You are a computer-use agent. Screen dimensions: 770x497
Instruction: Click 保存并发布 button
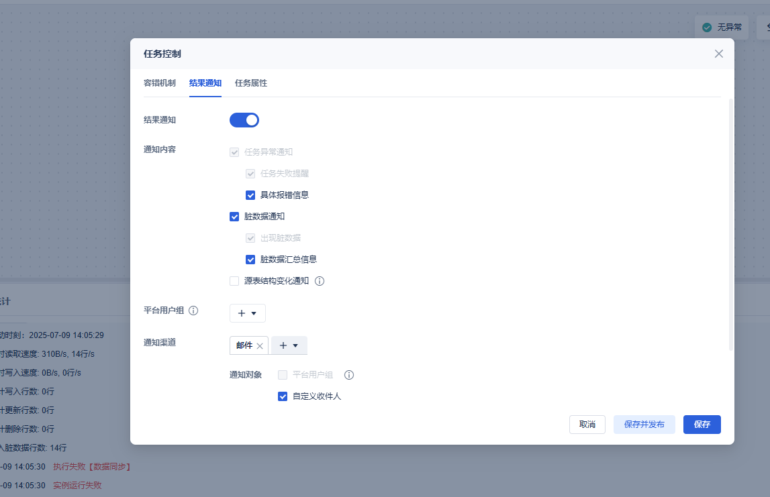(644, 425)
